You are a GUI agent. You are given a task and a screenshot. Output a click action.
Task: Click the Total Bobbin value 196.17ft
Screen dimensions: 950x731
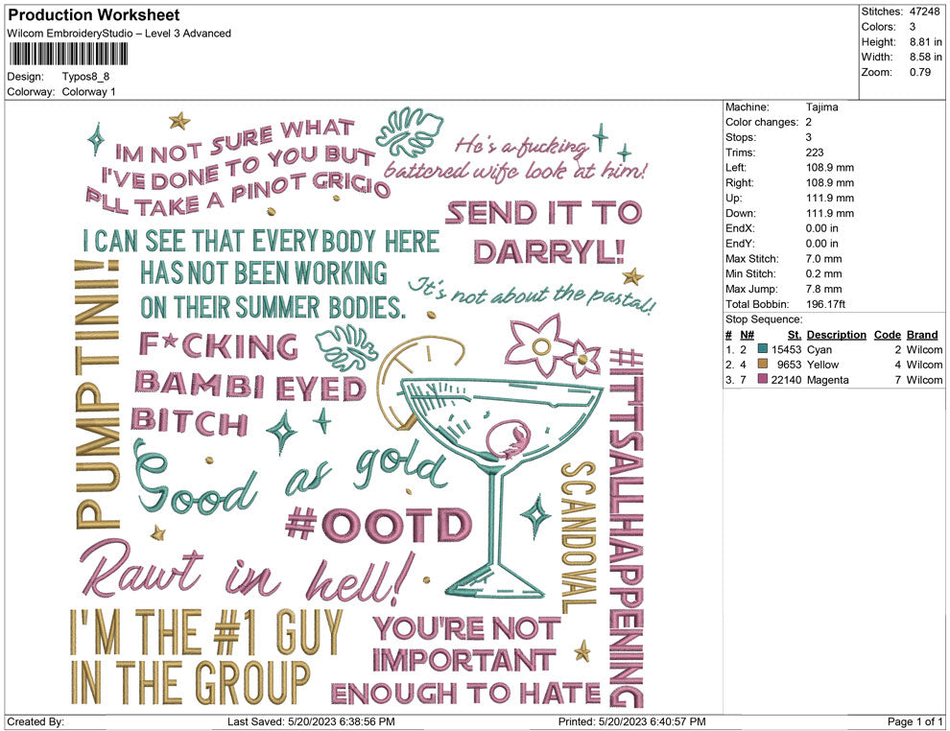coord(825,304)
